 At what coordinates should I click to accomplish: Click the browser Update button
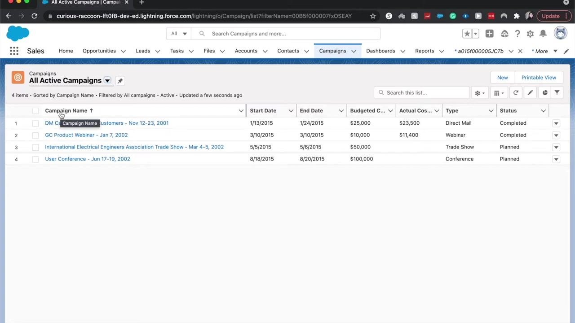click(x=553, y=16)
